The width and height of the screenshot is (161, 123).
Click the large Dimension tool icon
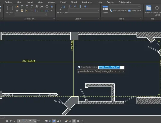(x=10, y=8)
